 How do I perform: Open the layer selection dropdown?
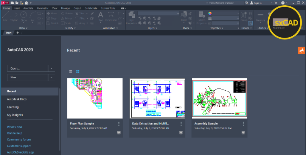point(158,14)
